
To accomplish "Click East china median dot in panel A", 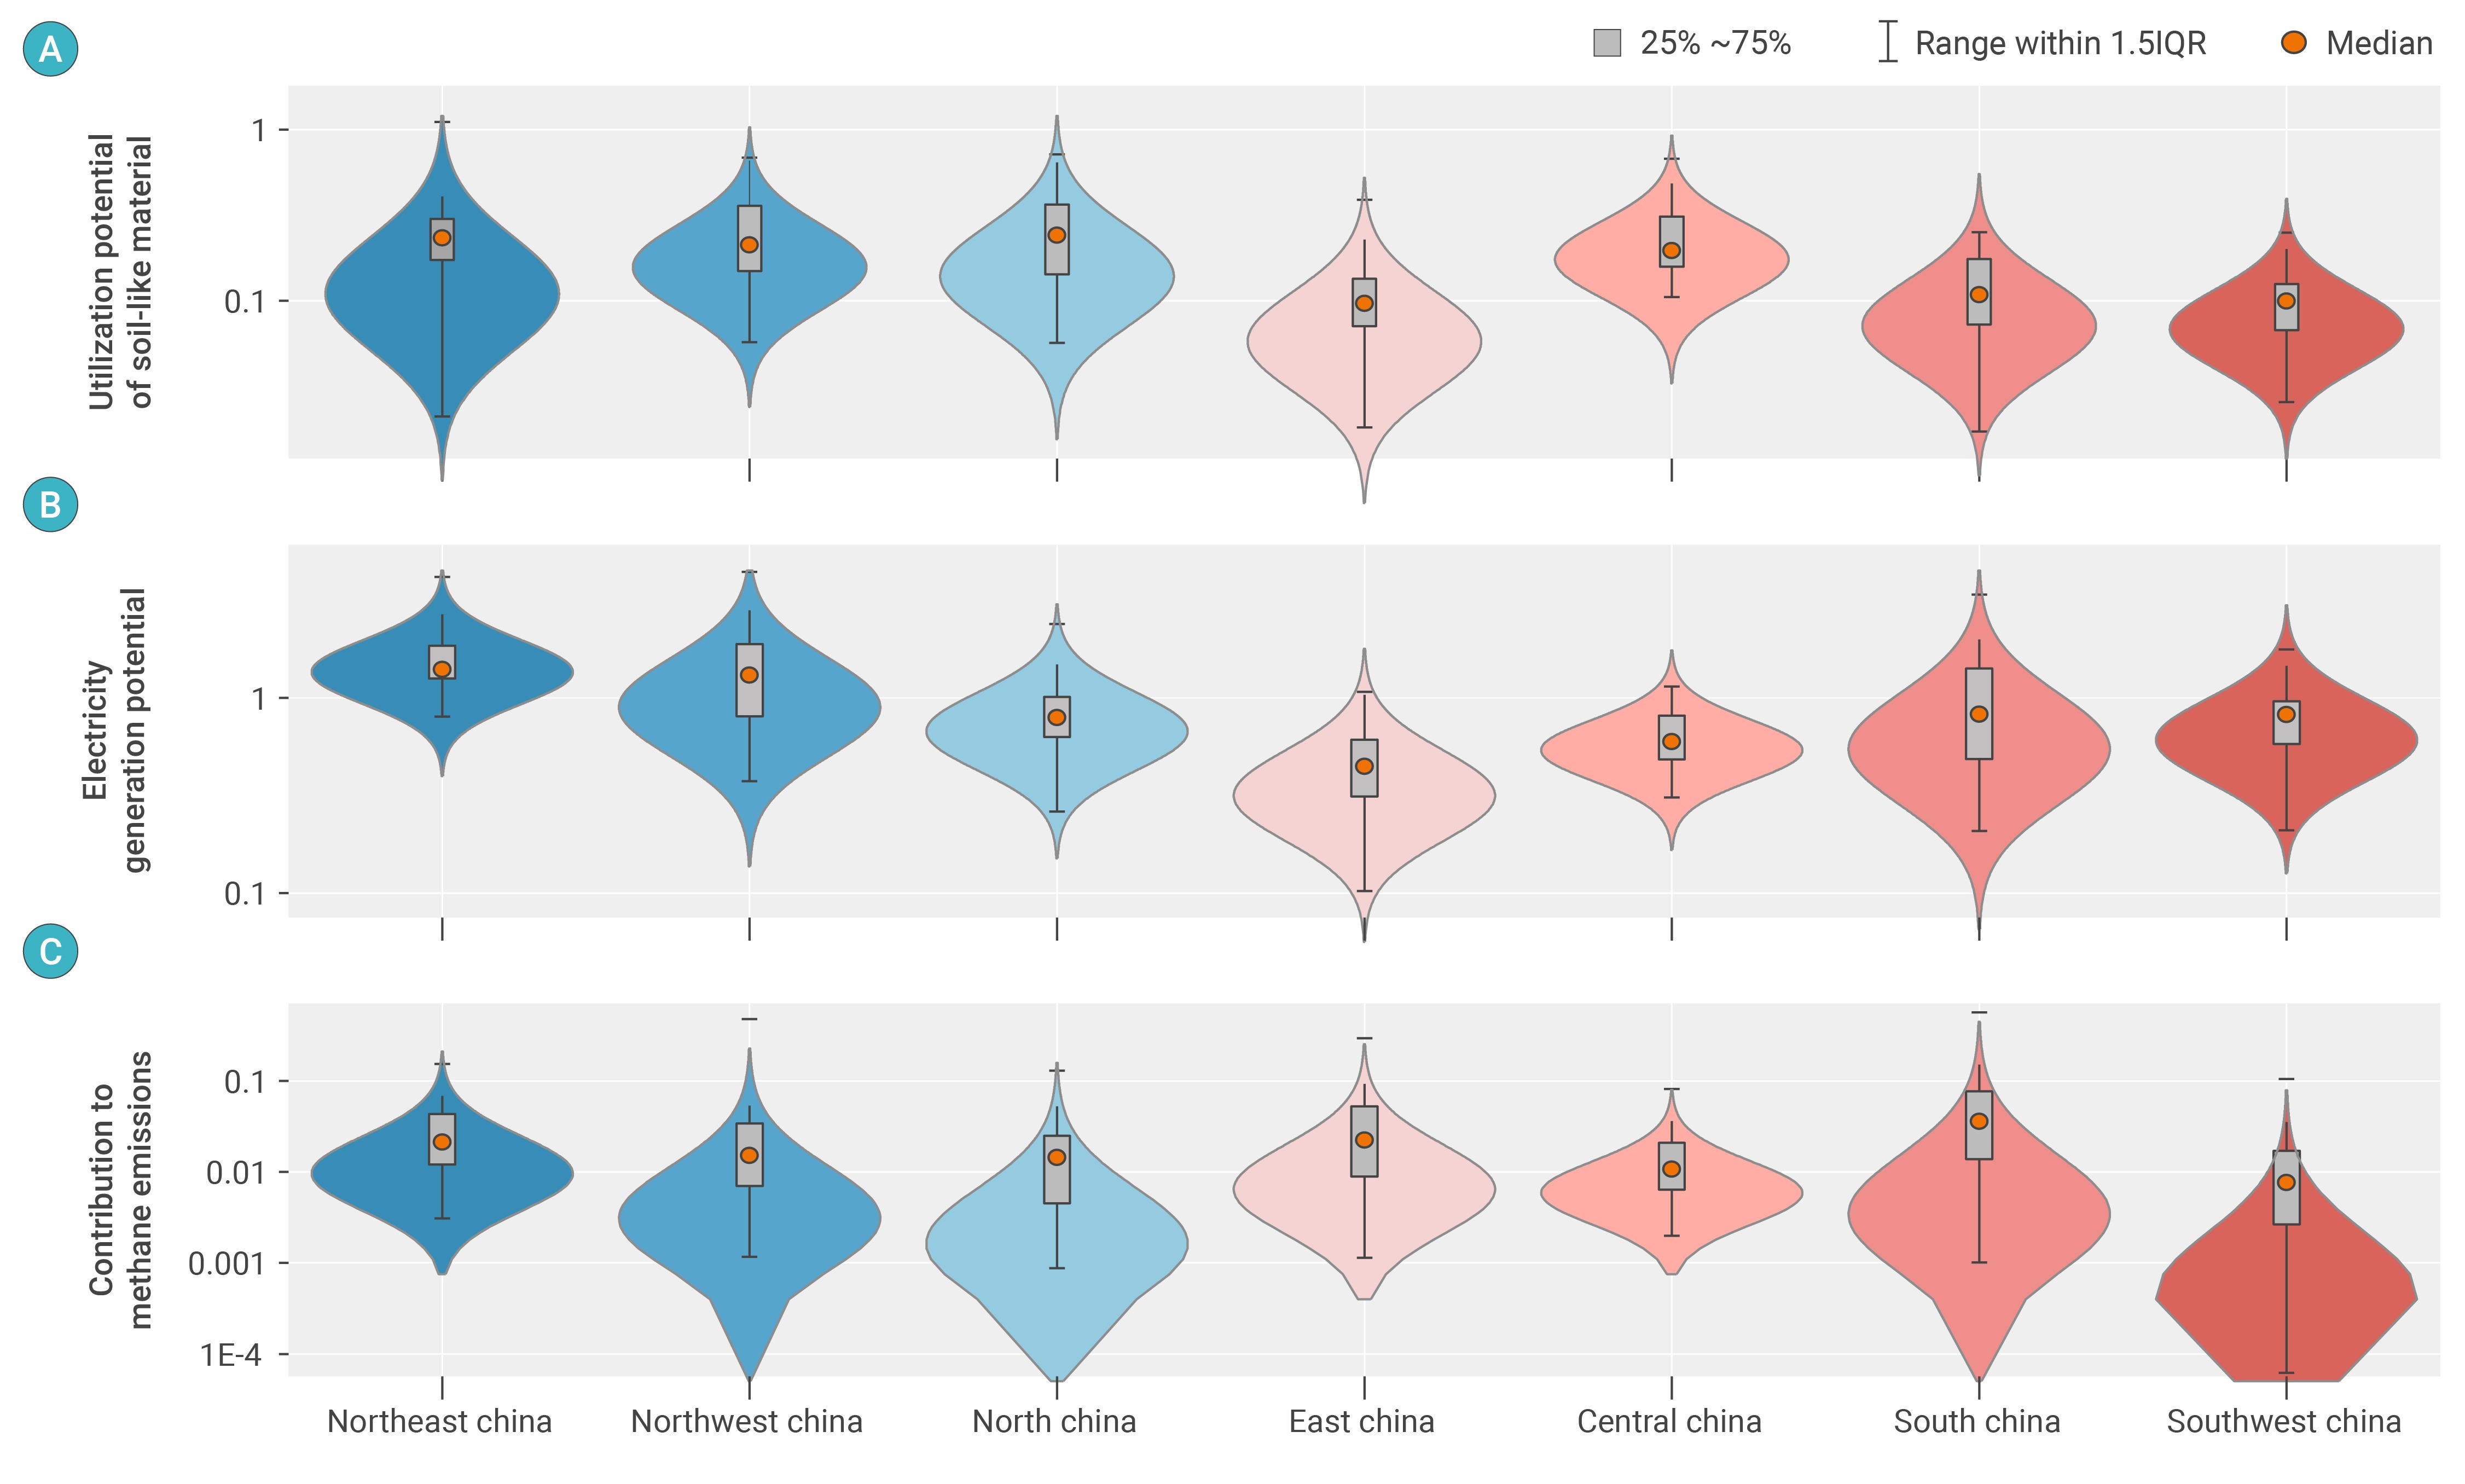I will pyautogui.click(x=1364, y=303).
